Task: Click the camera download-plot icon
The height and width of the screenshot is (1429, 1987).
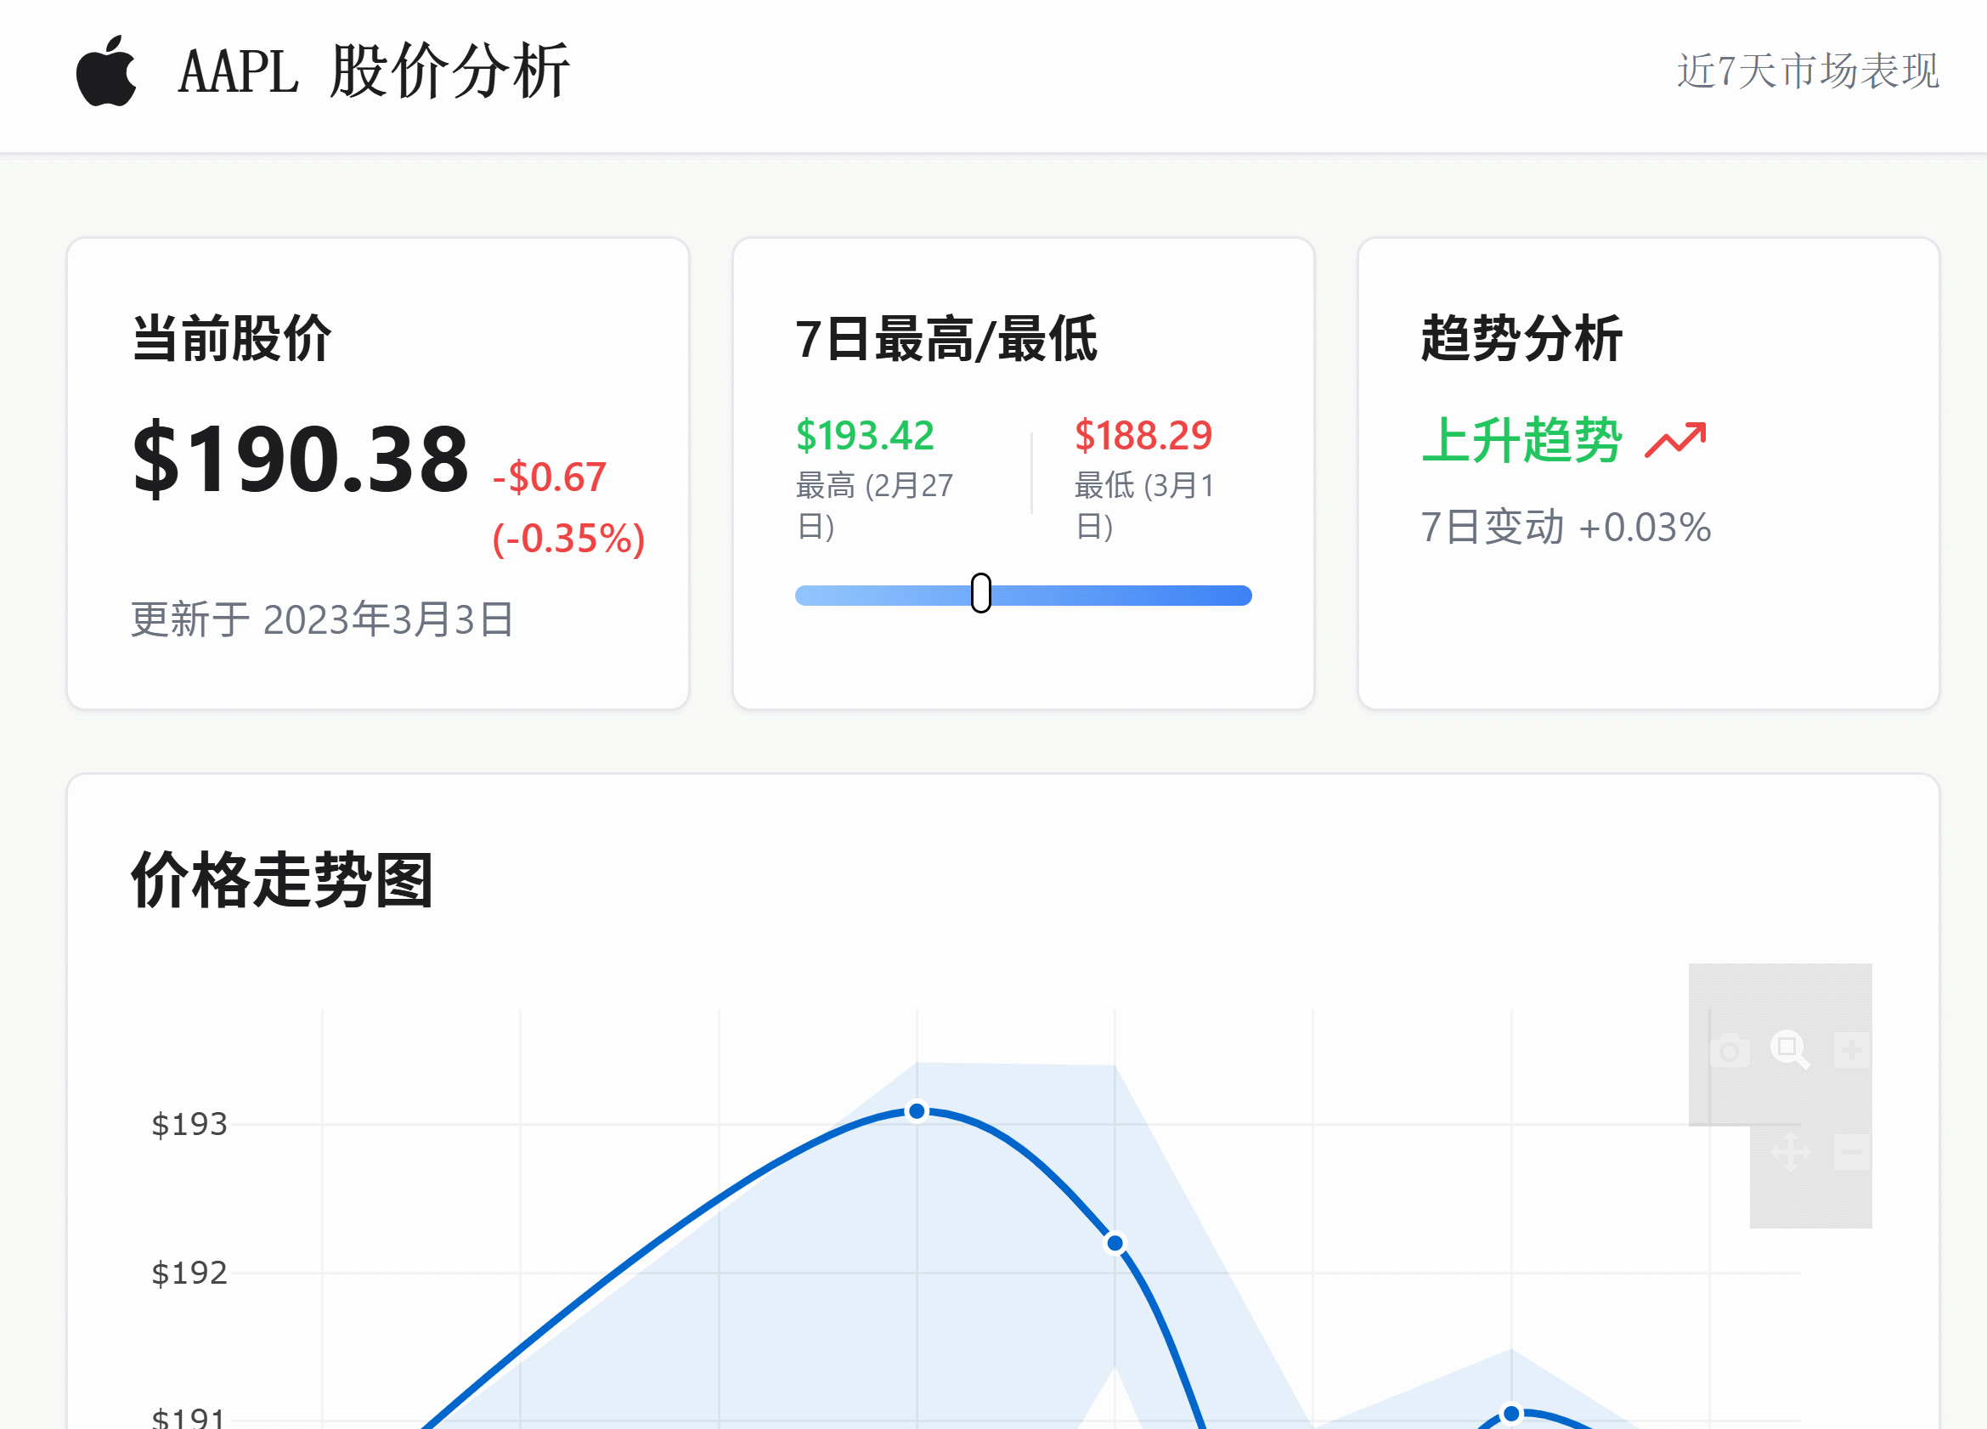Action: point(1730,1049)
